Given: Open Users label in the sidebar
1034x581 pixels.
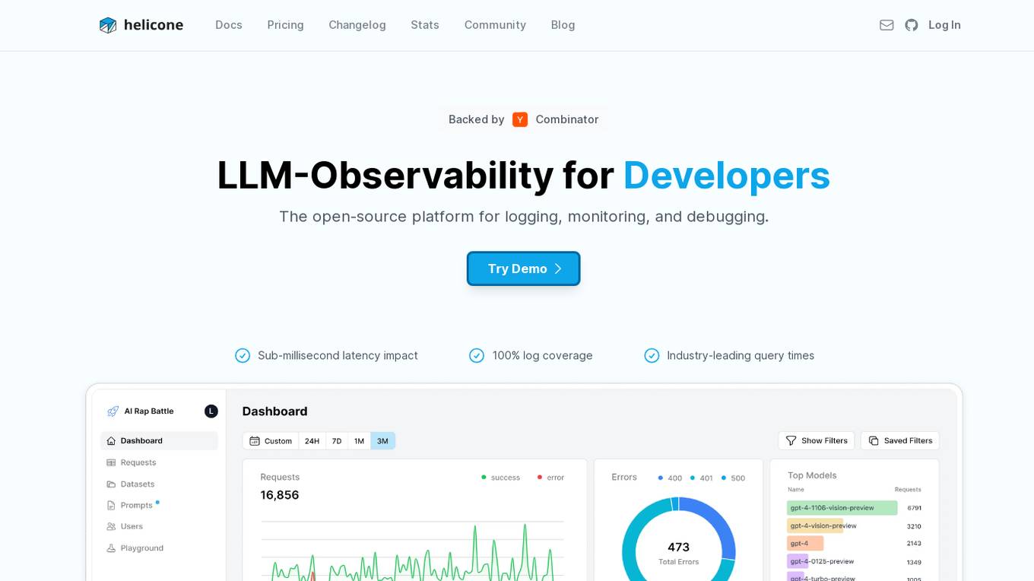Looking at the screenshot, I should (x=132, y=526).
